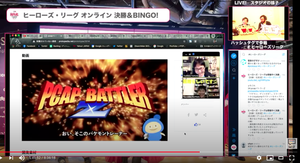Switch to the Nikon FM browser tab
Image resolution: width=300 pixels, height=163 pixels.
click(x=137, y=36)
